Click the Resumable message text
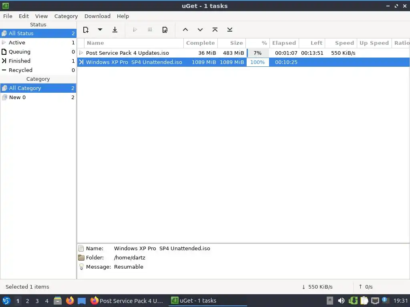 coord(129,267)
